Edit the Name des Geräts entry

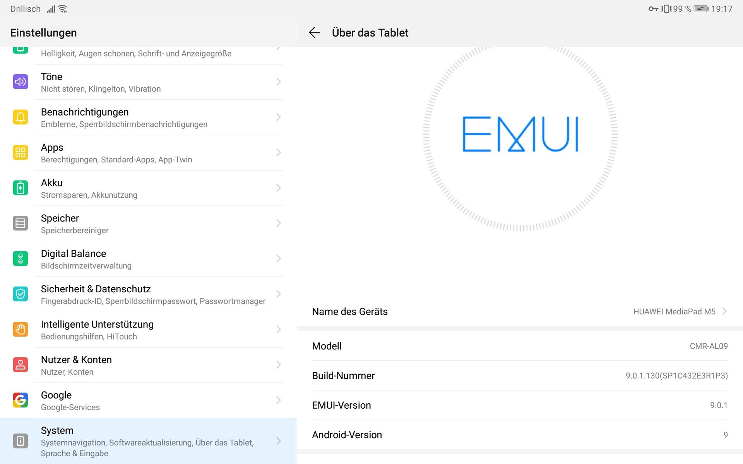click(520, 312)
